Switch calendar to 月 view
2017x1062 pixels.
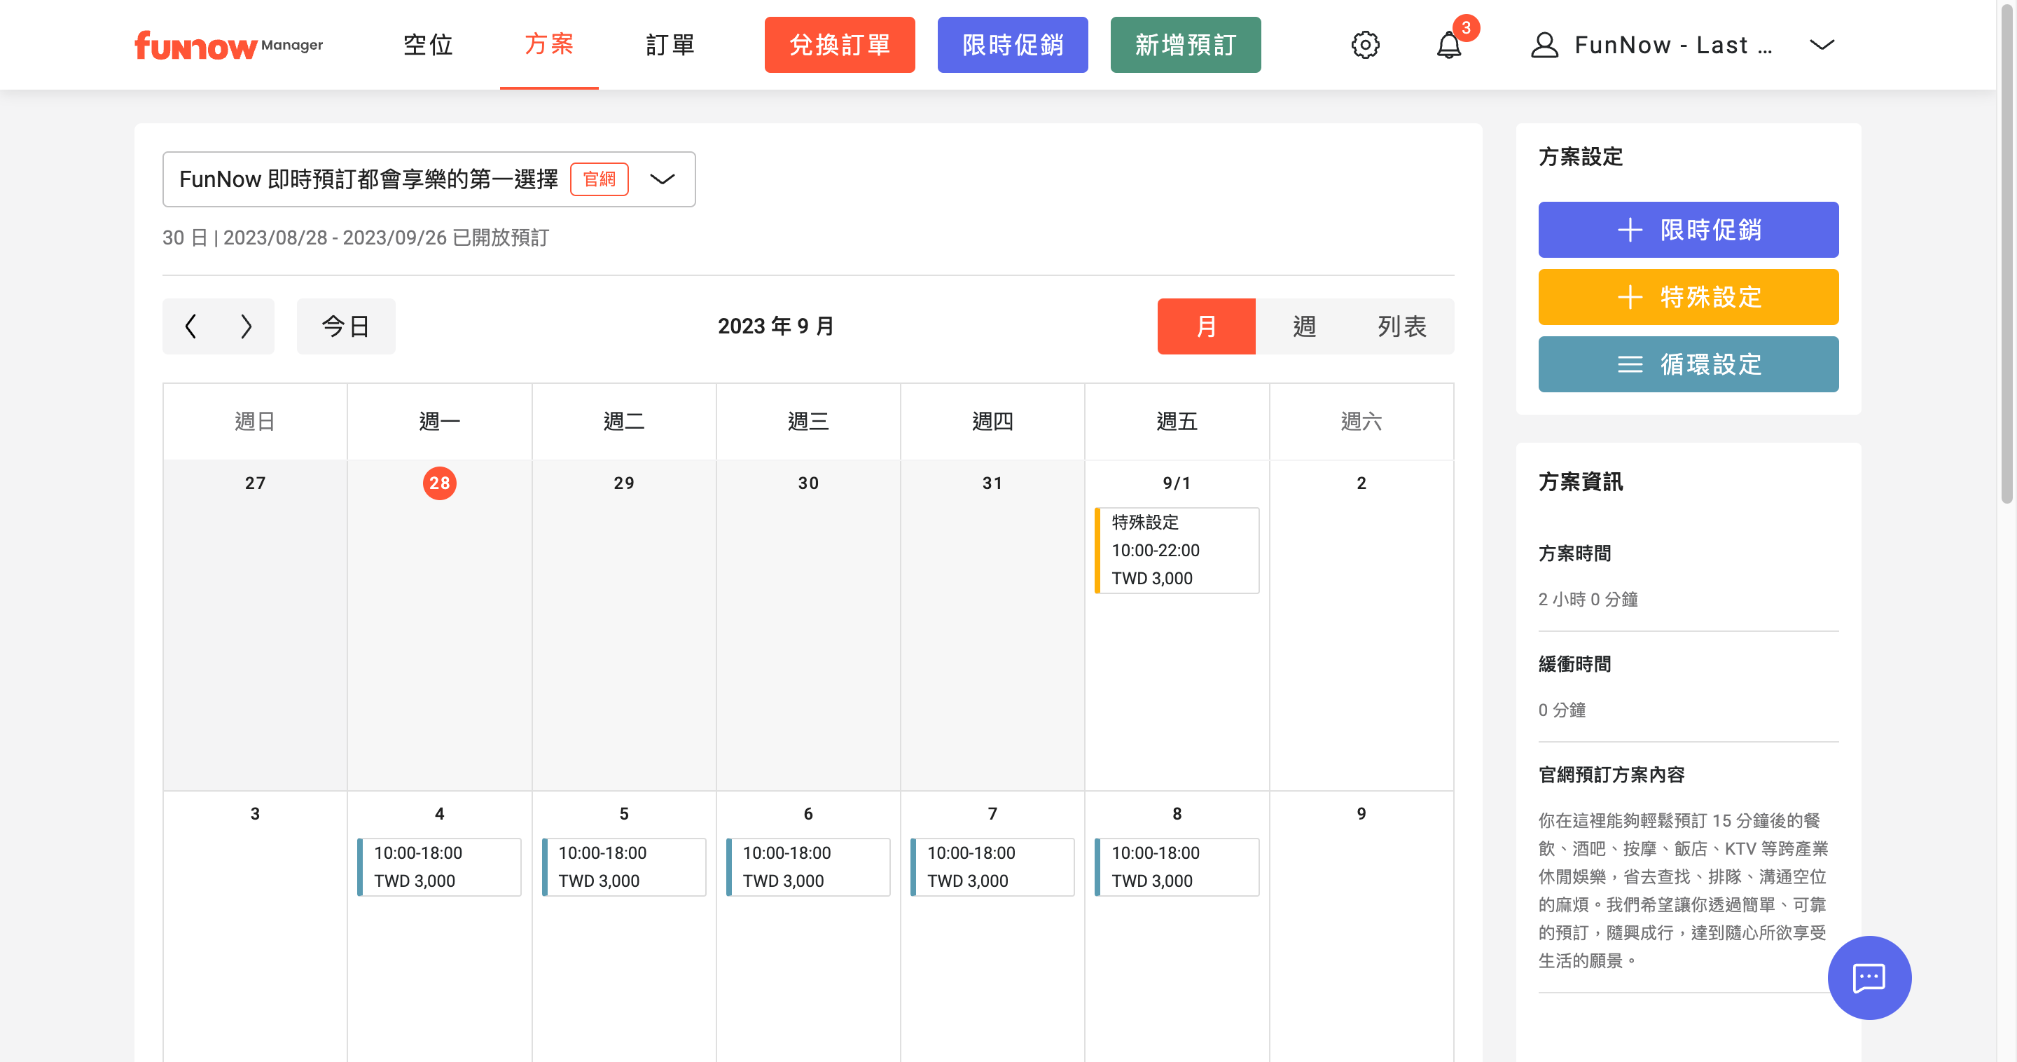pos(1206,326)
